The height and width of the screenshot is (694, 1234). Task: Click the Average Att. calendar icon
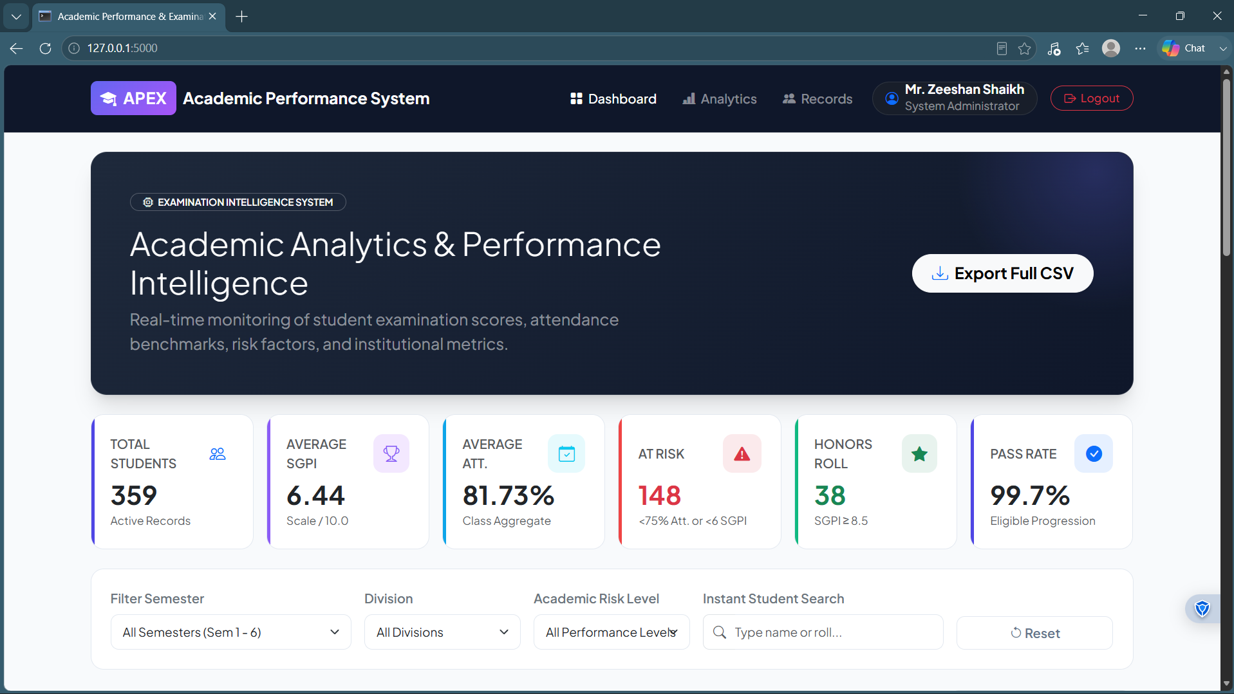[x=566, y=453]
